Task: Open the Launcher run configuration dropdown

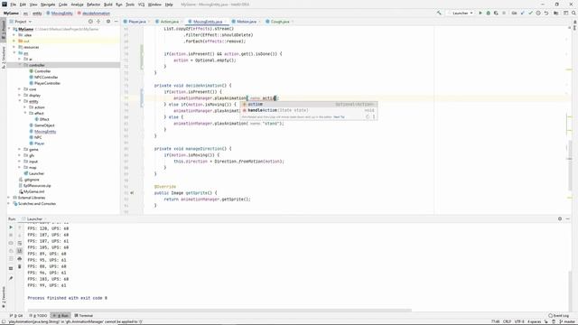Action: pyautogui.click(x=461, y=13)
